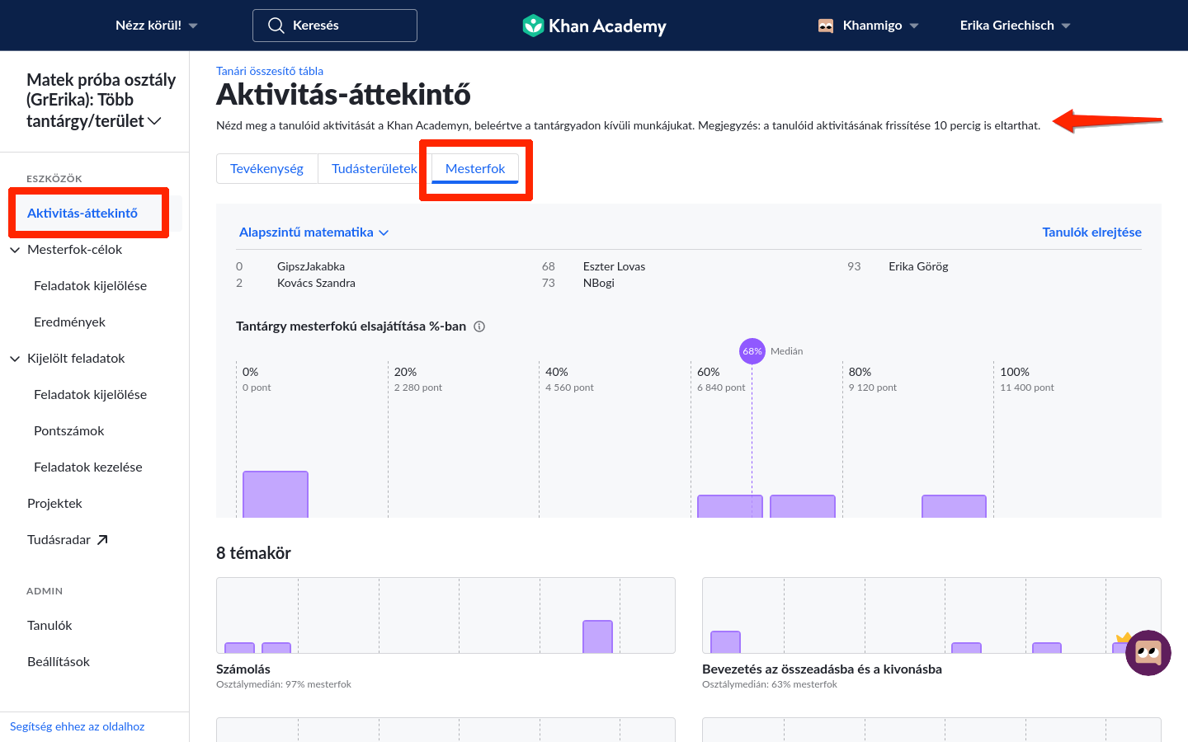Click the 68% median marker badge
The image size is (1188, 742).
click(752, 351)
